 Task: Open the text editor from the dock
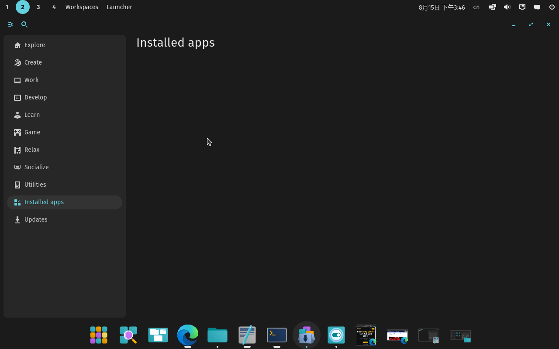[247, 335]
